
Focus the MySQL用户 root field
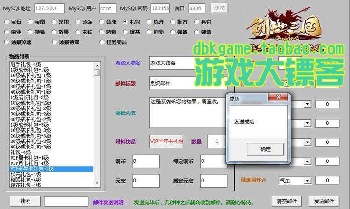[108, 8]
